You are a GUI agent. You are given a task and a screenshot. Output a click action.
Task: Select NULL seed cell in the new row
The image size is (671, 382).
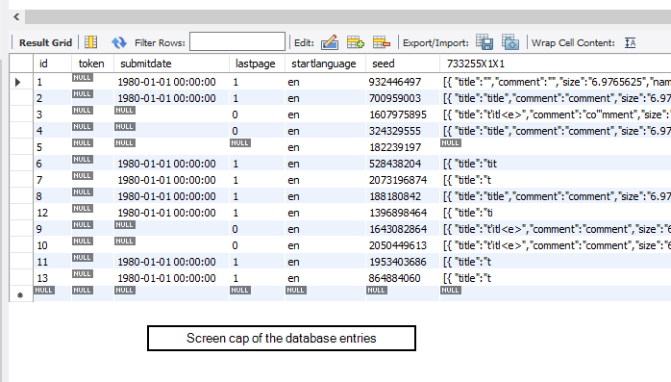(402, 294)
